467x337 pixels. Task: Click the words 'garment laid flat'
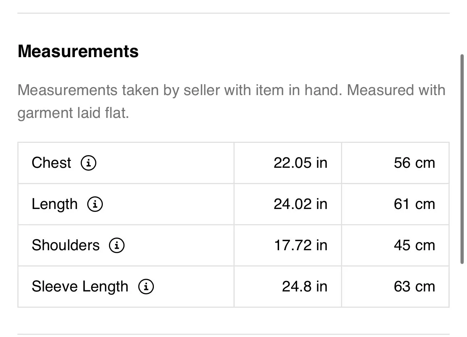[x=73, y=113]
